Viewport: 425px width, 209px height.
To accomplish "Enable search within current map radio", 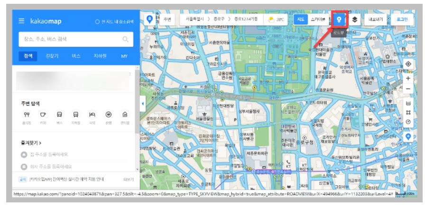I will 97,22.
